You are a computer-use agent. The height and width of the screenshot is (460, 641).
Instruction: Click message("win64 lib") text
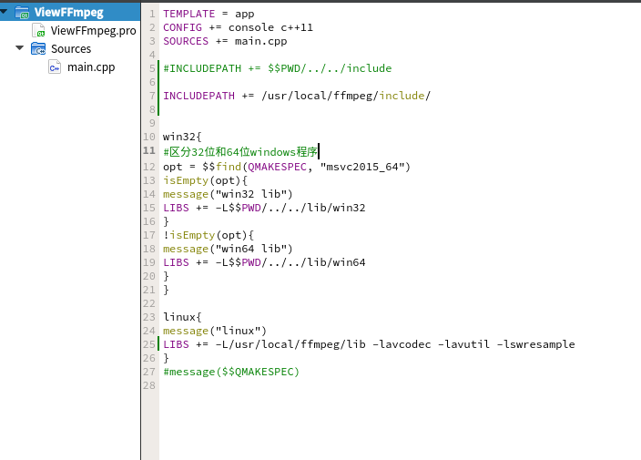pos(228,249)
